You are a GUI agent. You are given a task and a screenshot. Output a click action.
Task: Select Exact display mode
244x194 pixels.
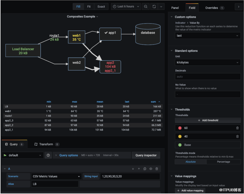point(101,7)
